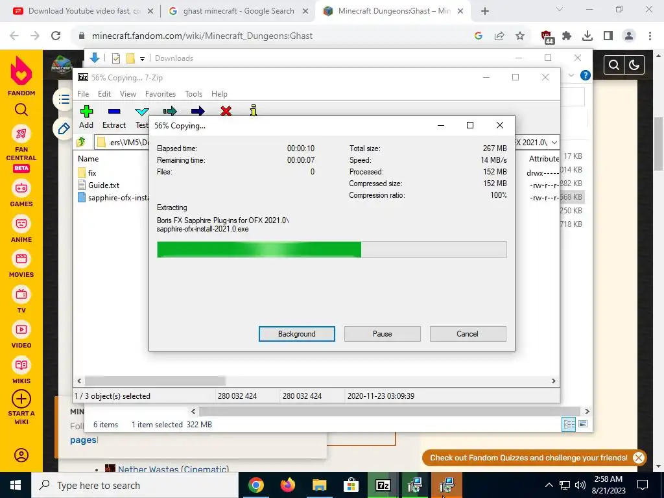Image resolution: width=664 pixels, height=498 pixels.
Task: Select the sapphire-ofx-install file in 7-Zip
Action: 113,197
